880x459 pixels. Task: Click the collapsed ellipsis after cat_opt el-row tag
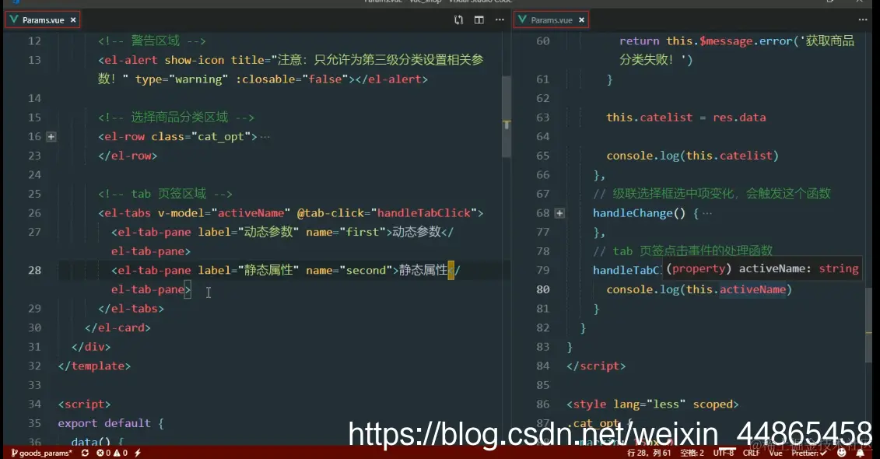pos(265,137)
